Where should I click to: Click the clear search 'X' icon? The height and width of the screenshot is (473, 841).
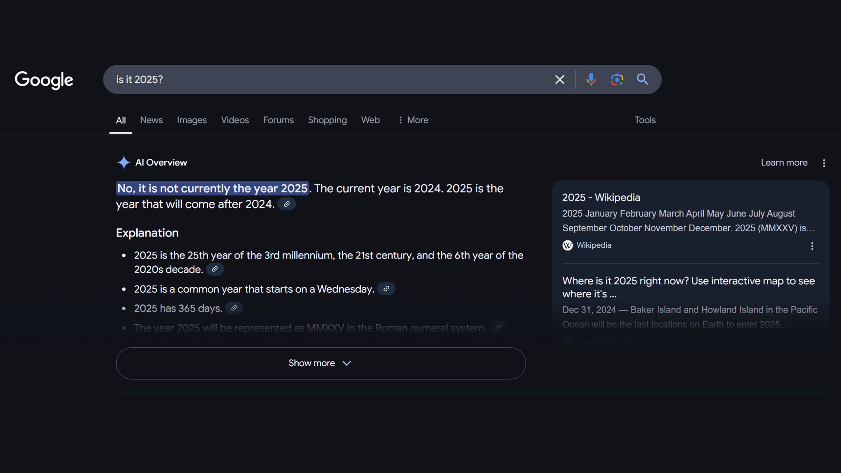point(559,79)
